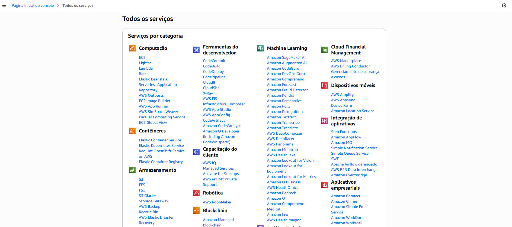The height and width of the screenshot is (227, 512).
Task: Open Amazon Rekognition
Action: click(285, 112)
